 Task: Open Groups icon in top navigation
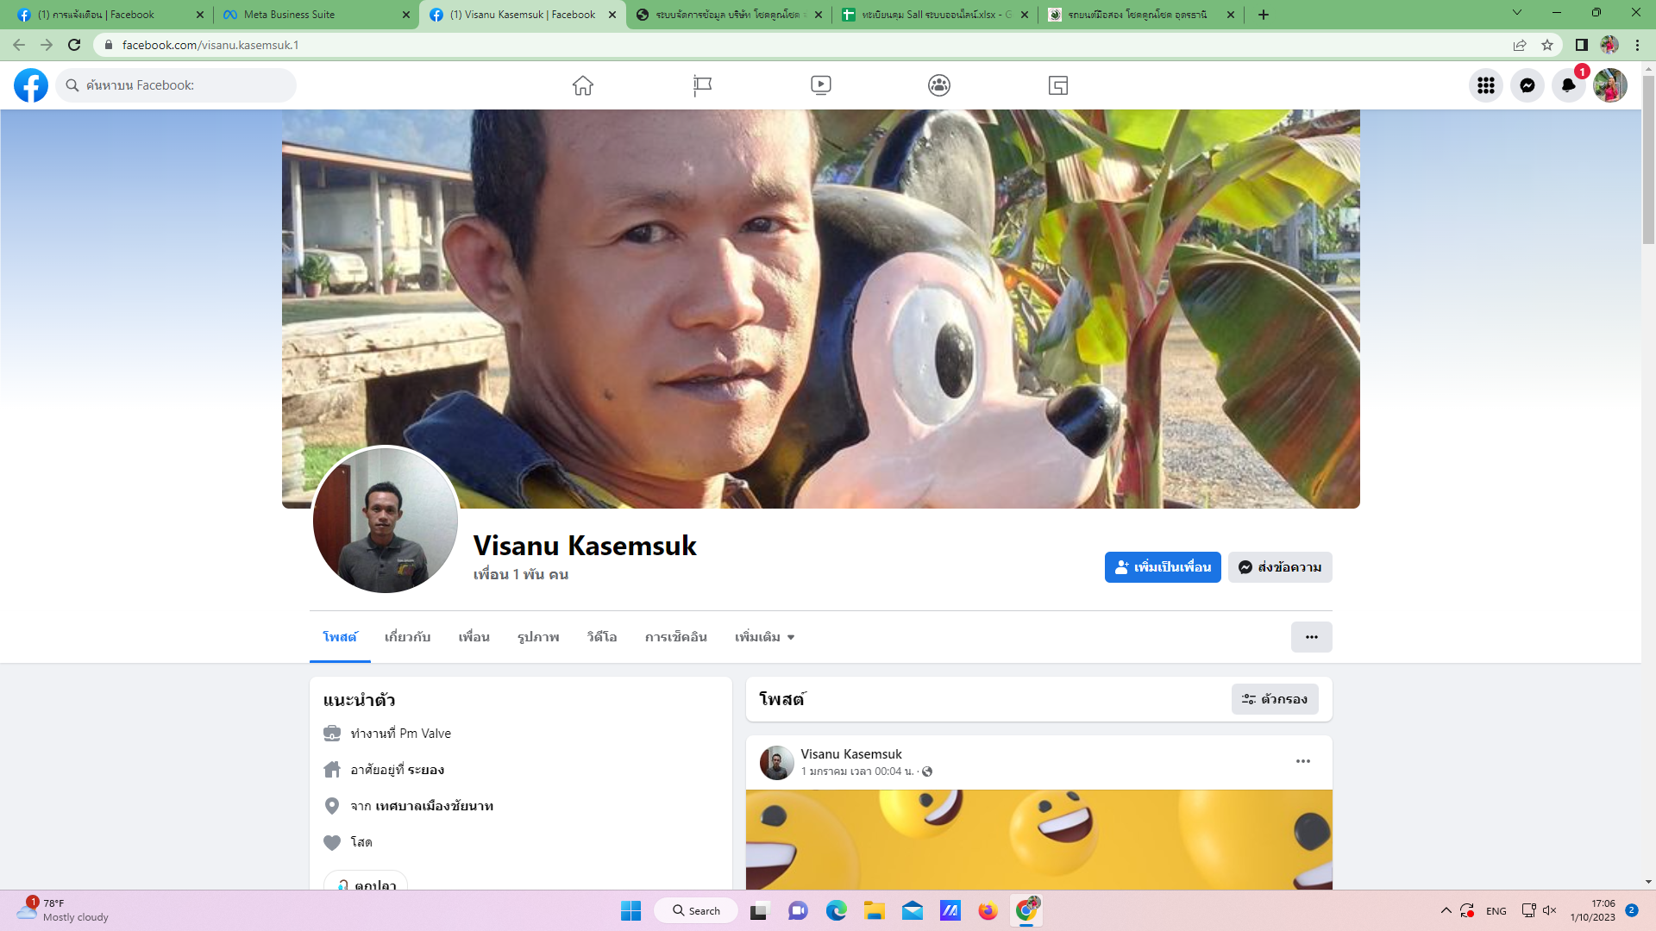938,85
